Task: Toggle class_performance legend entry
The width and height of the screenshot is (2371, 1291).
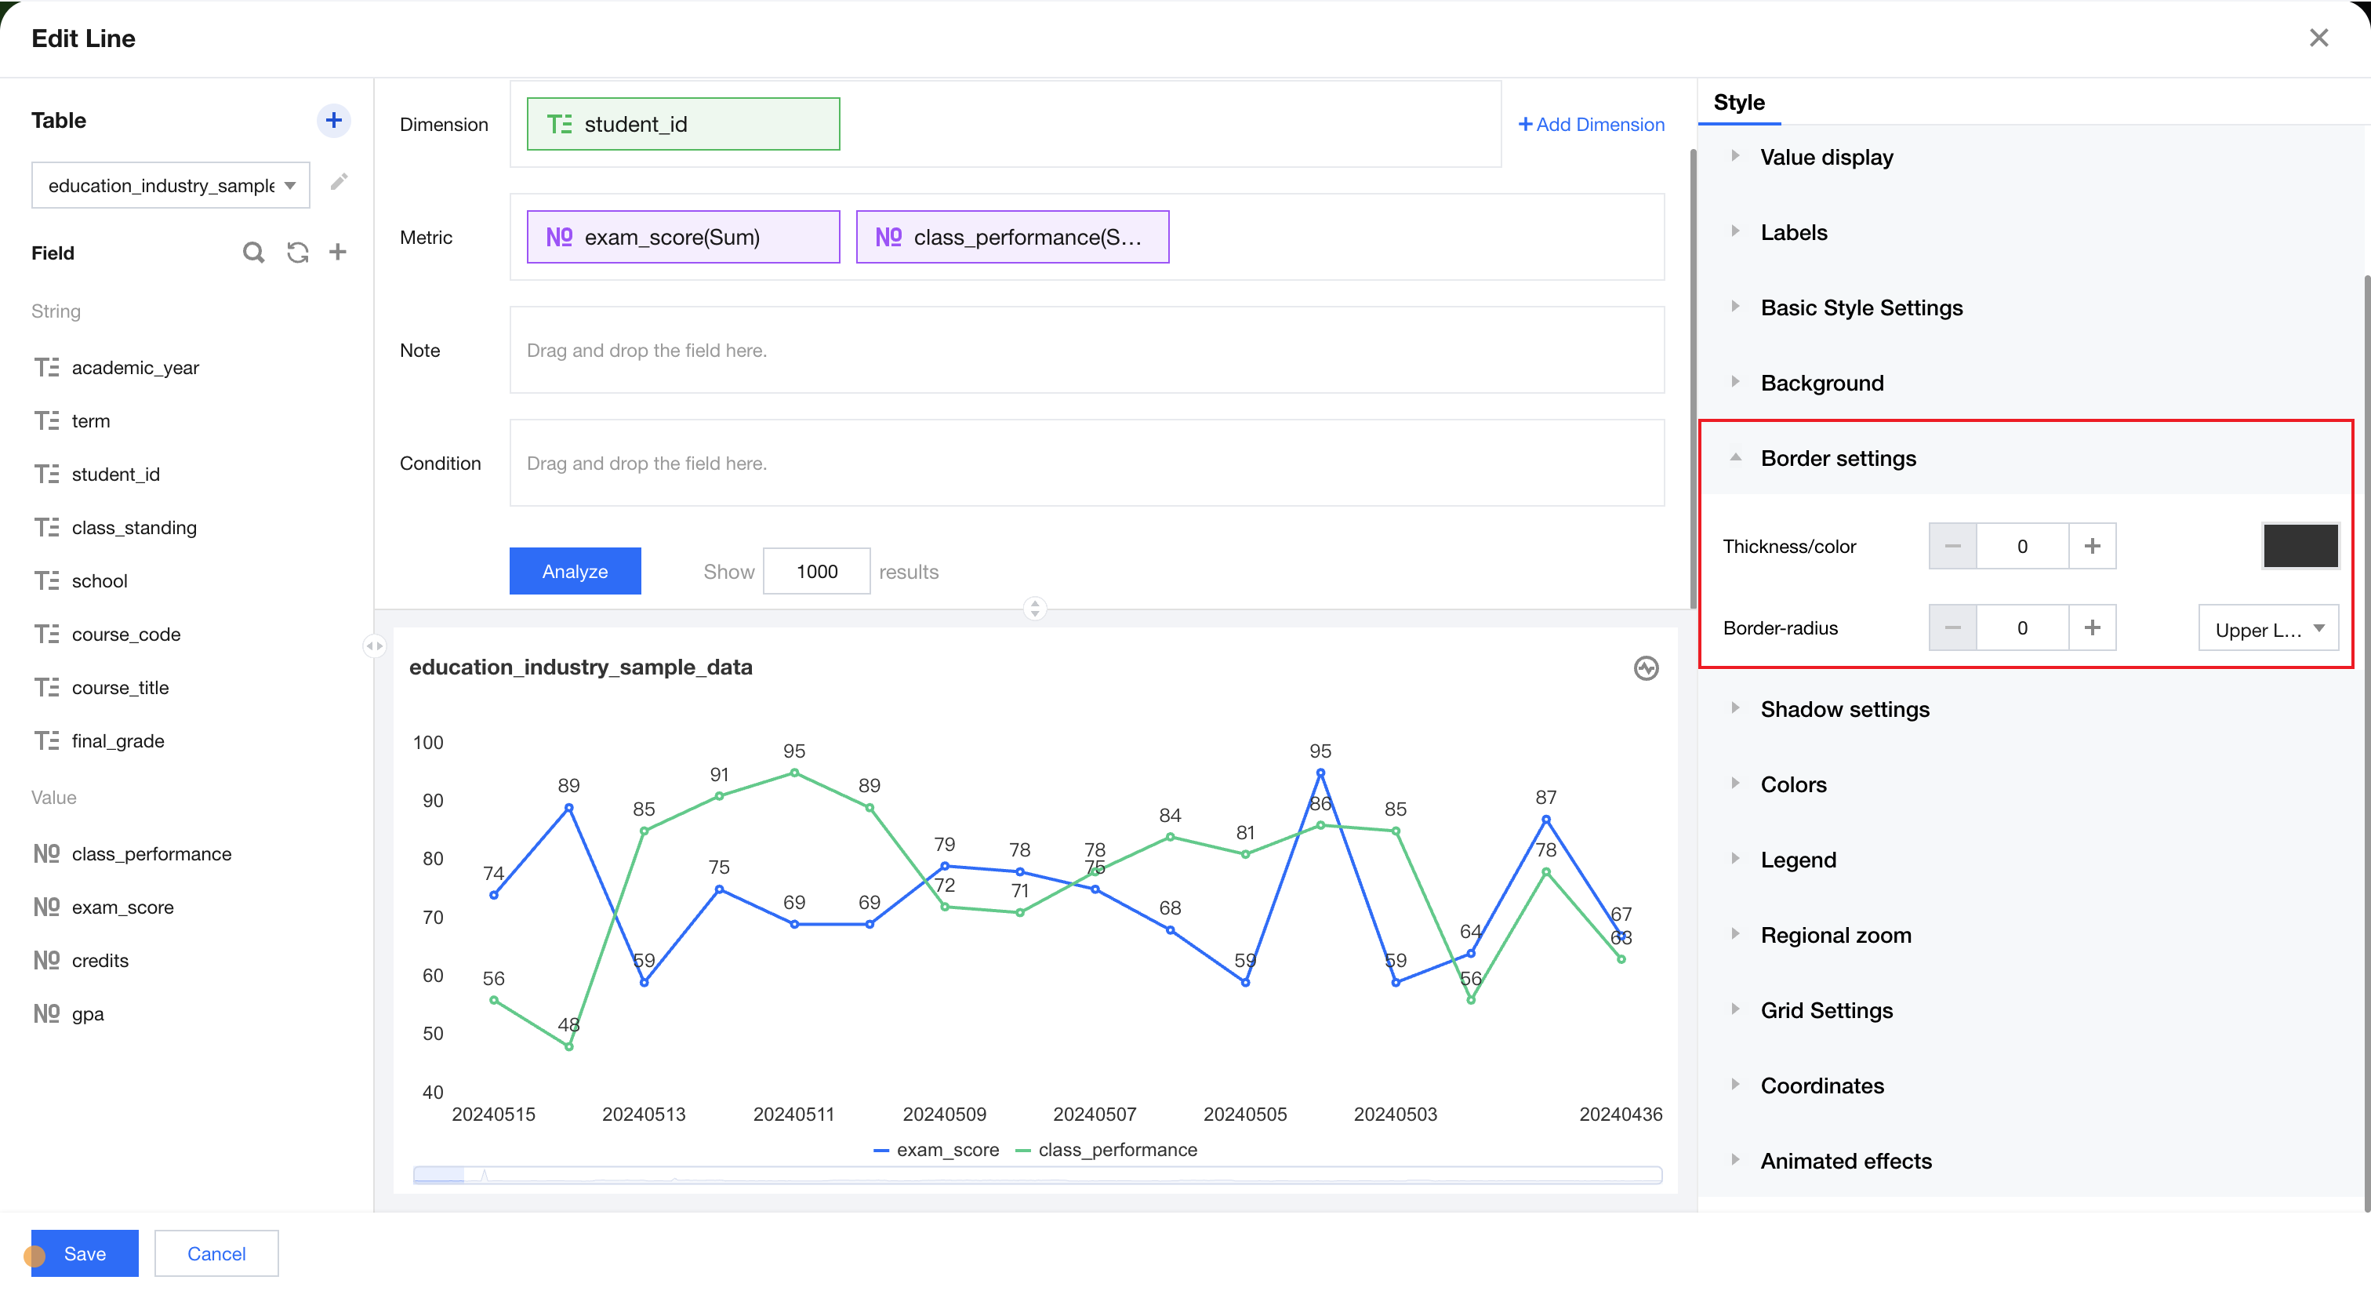Action: click(1106, 1150)
